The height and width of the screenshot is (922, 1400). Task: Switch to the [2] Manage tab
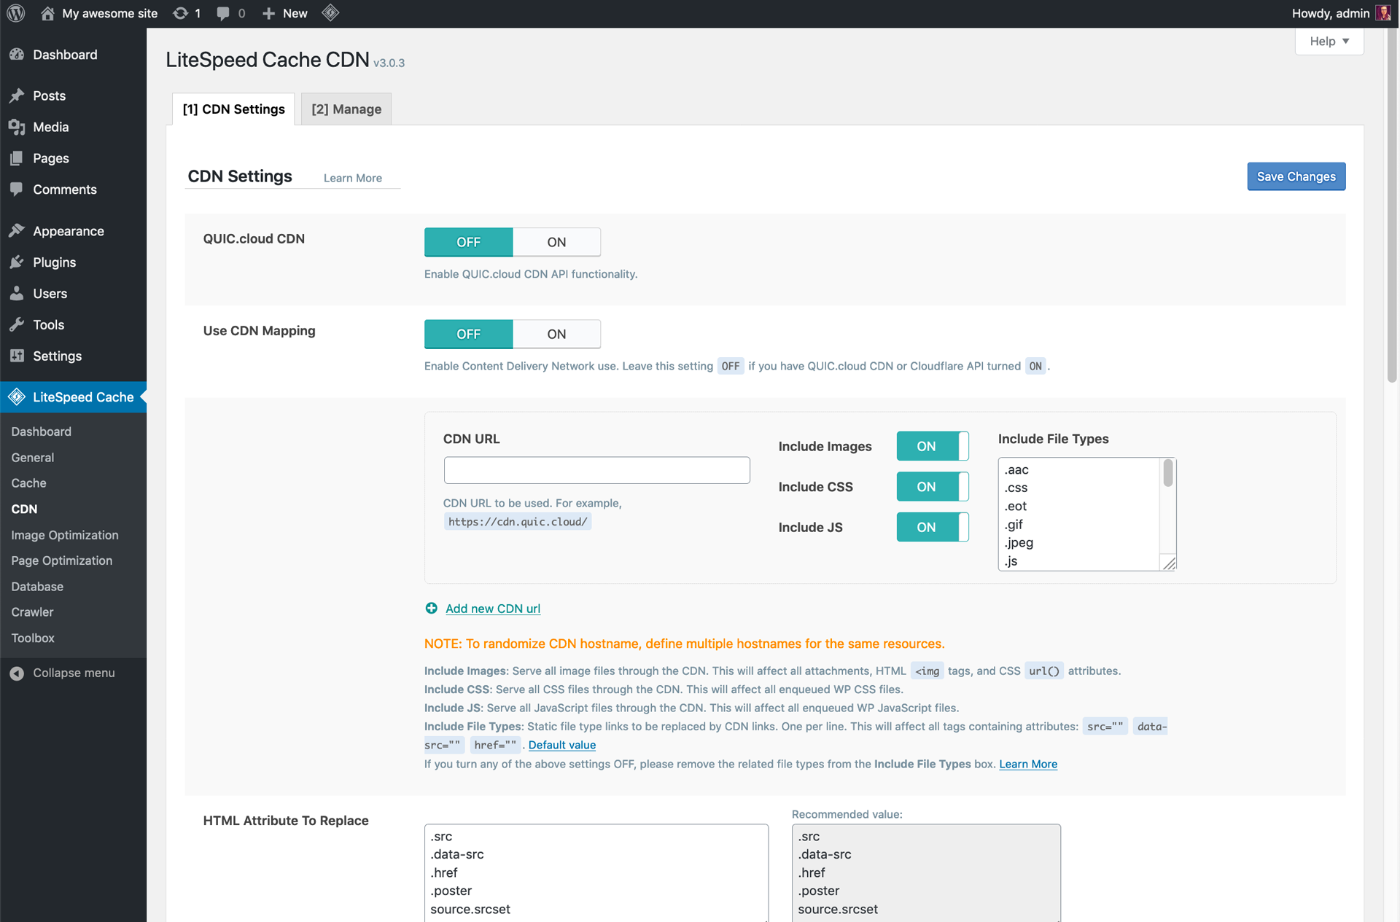point(346,109)
